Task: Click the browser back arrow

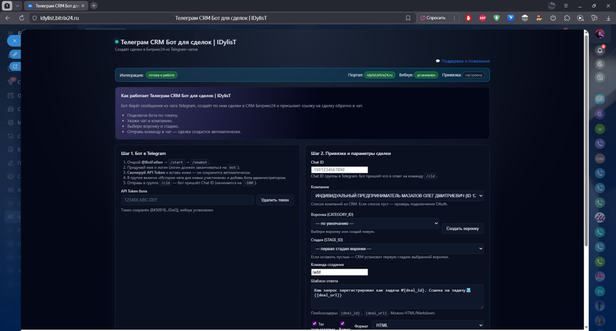Action: point(7,18)
